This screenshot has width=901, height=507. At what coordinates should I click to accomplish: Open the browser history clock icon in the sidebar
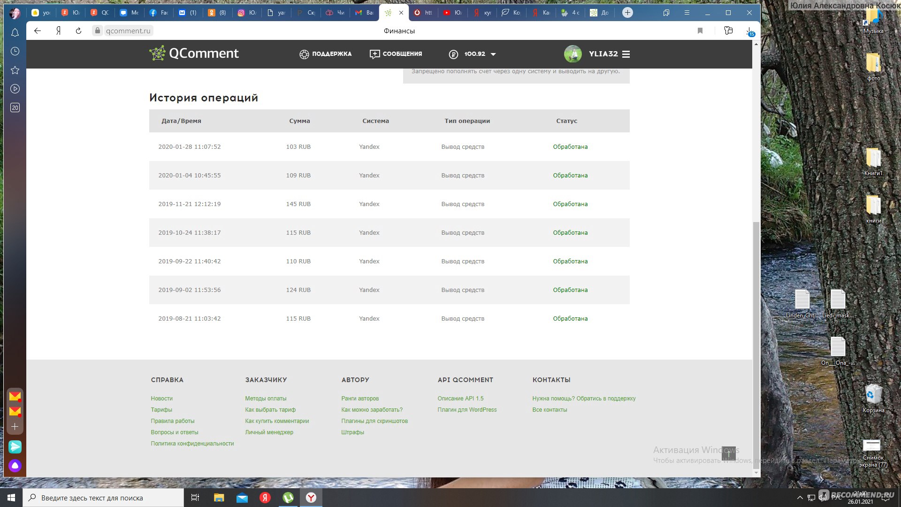pyautogui.click(x=15, y=51)
